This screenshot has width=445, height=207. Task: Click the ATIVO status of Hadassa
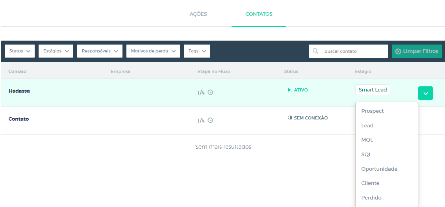tap(298, 90)
